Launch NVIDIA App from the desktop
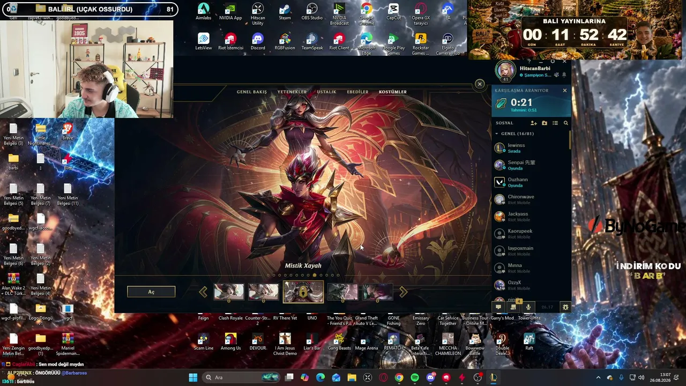The height and width of the screenshot is (386, 686). pyautogui.click(x=230, y=12)
